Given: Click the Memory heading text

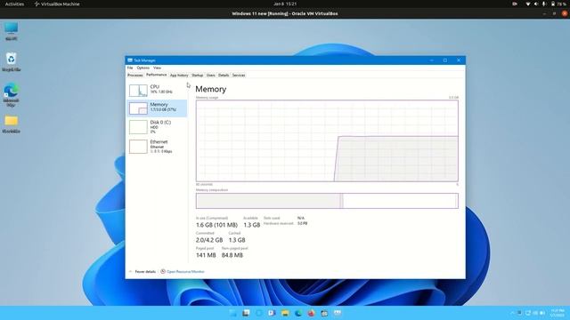Looking at the screenshot, I should point(211,89).
